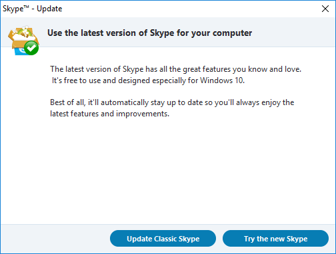
Task: Click the sentence starting "The latest version"
Action: coord(175,69)
